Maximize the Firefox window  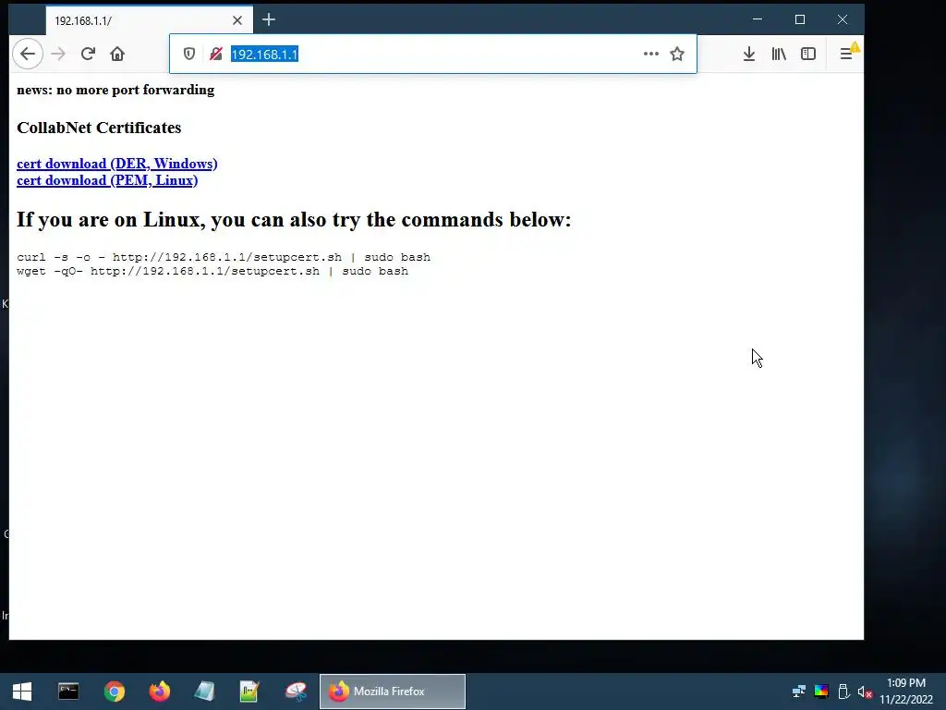[x=800, y=19]
